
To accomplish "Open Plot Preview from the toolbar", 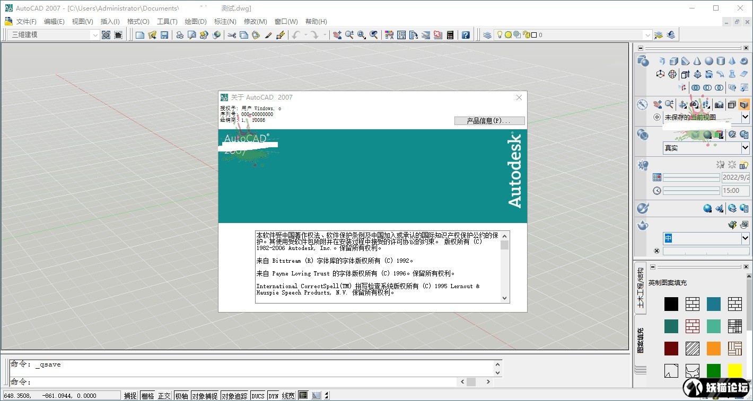I will point(192,35).
